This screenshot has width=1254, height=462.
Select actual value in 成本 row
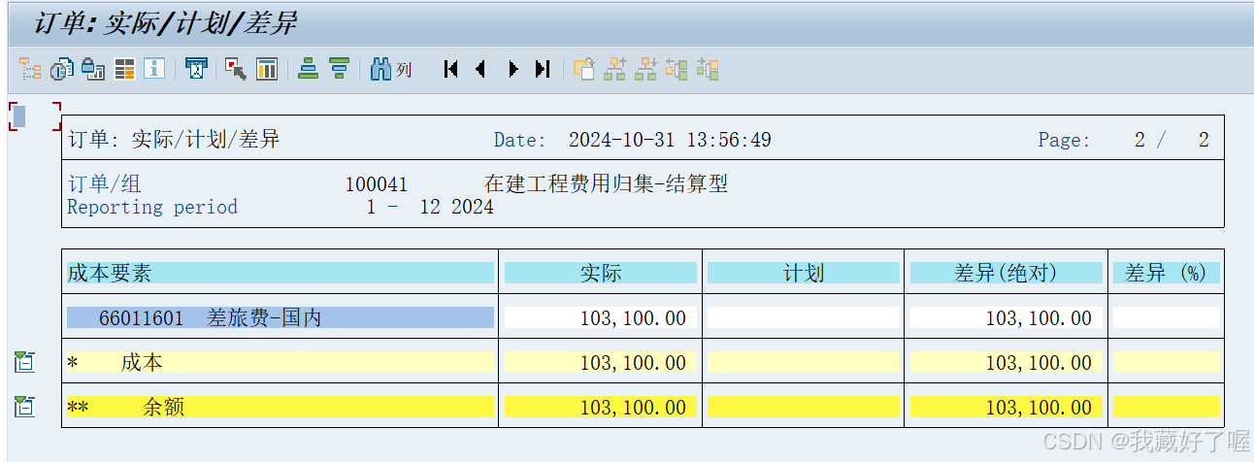pyautogui.click(x=601, y=362)
